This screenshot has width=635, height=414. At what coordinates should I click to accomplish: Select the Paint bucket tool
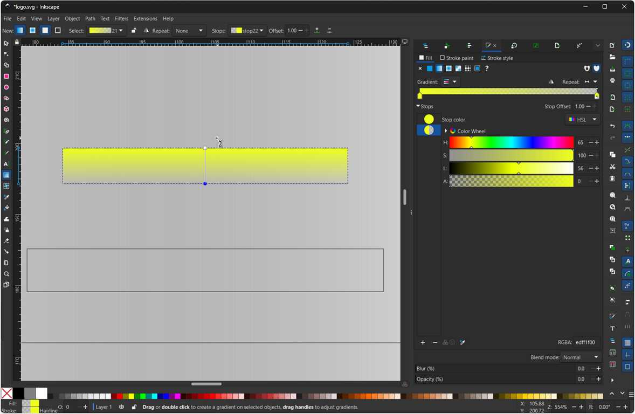click(6, 208)
